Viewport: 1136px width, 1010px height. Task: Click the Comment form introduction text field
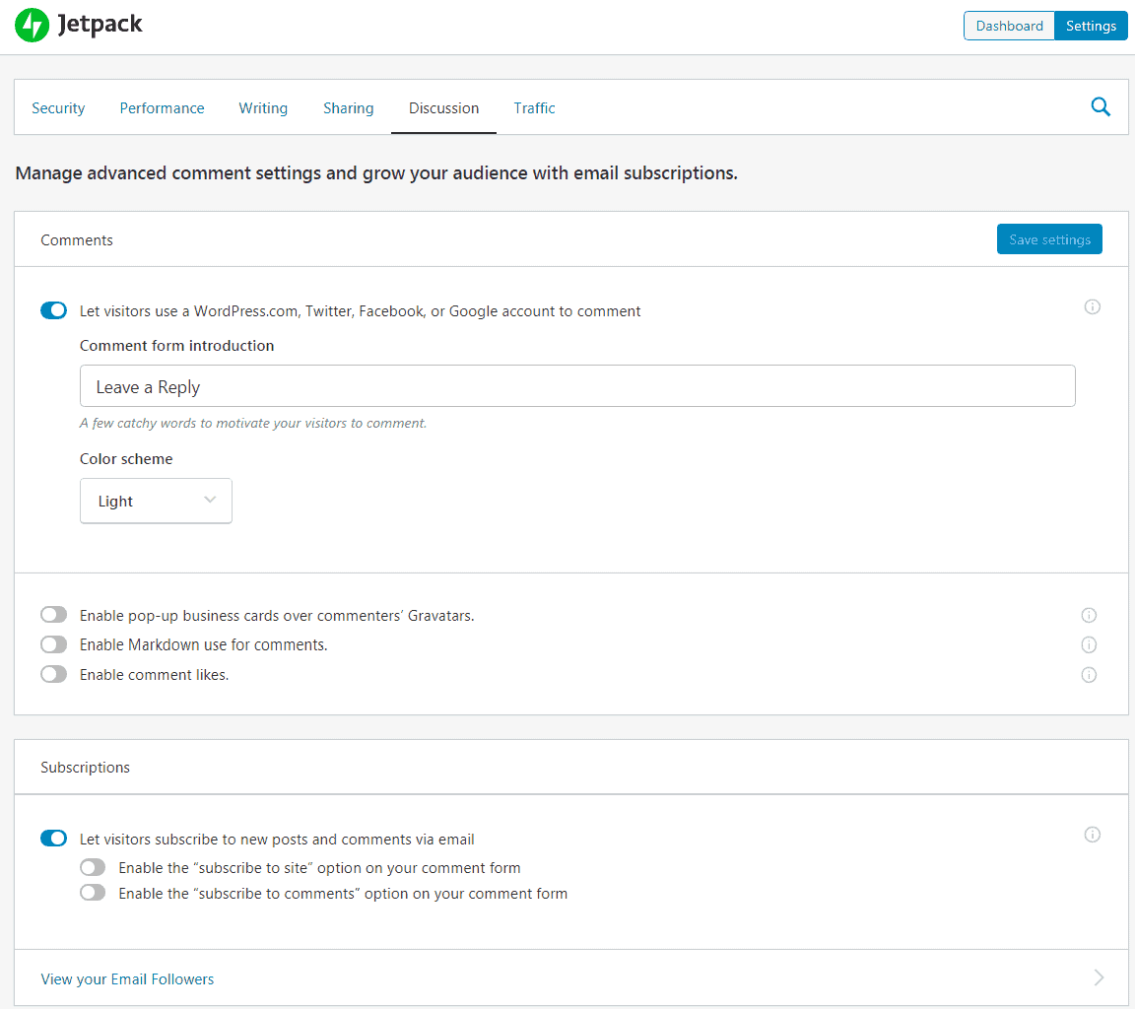576,386
